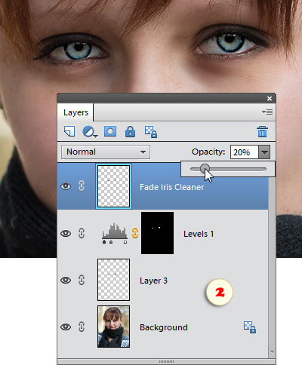The height and width of the screenshot is (365, 302).
Task: Create a new layer with the page icon
Action: pos(69,131)
